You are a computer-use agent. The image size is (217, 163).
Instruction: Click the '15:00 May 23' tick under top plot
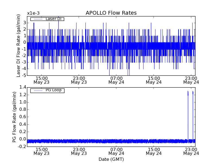[x=41, y=80]
